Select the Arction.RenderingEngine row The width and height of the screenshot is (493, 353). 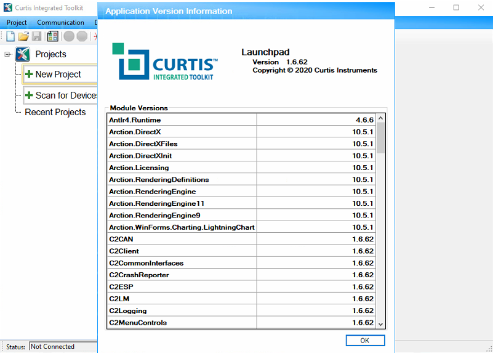[241, 192]
